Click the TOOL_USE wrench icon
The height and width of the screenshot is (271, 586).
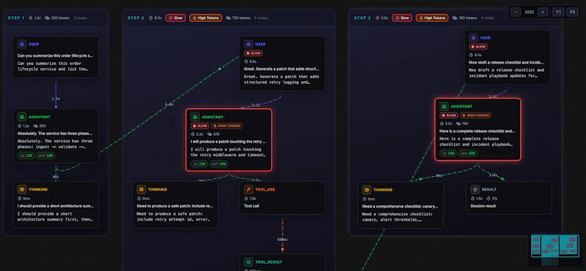(x=248, y=189)
